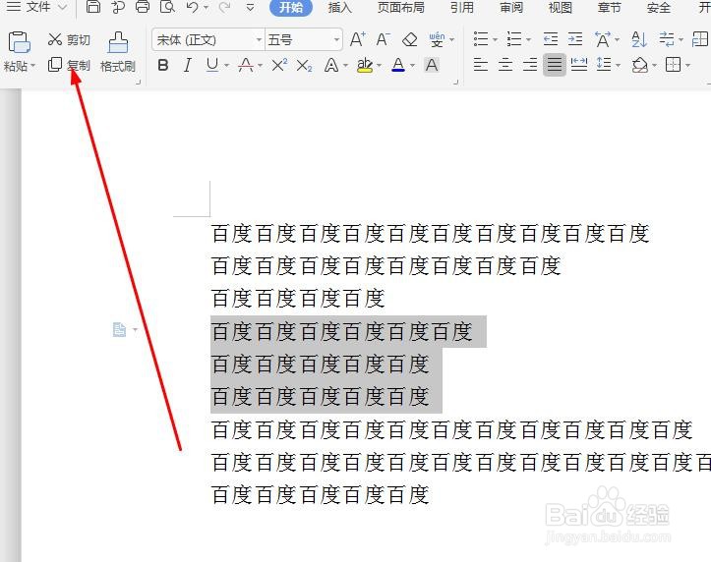The height and width of the screenshot is (562, 711).
Task: Click the 复制 copy button
Action: tap(69, 65)
